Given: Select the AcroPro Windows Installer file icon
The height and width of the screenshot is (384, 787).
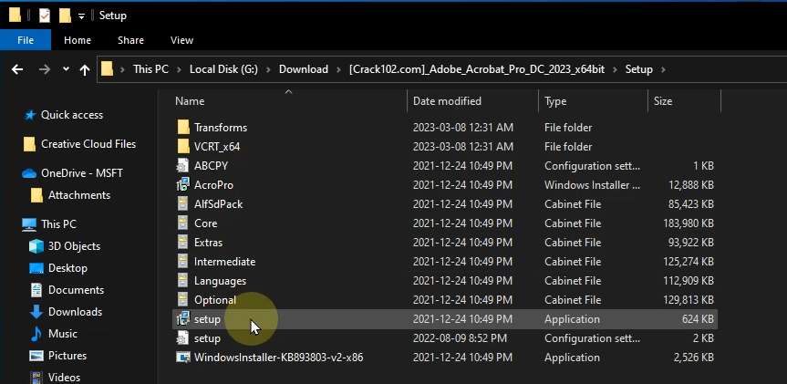Looking at the screenshot, I should pos(183,185).
